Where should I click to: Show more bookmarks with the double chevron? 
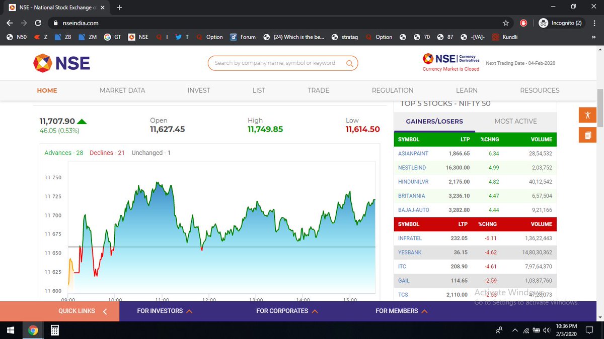[594, 37]
